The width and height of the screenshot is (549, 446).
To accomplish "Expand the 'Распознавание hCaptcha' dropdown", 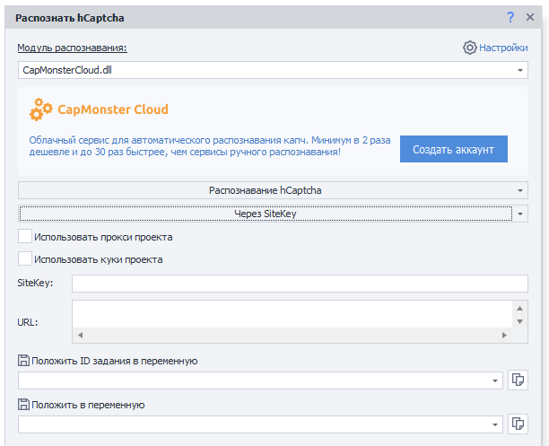I will 520,190.
